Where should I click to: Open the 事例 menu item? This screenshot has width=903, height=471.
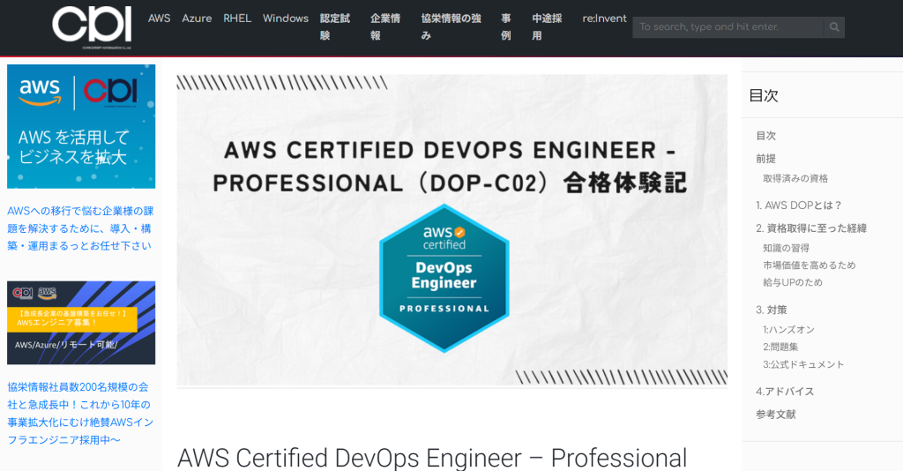click(505, 27)
